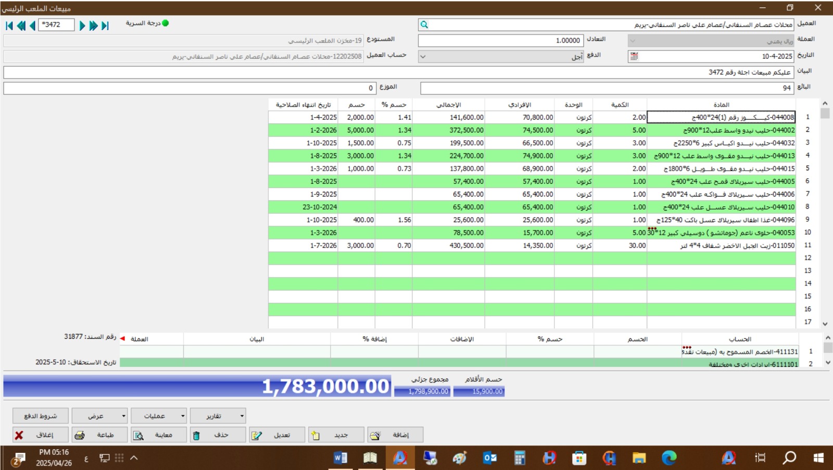833x470 pixels.
Task: Click the green secrecy level indicator
Action: point(166,23)
